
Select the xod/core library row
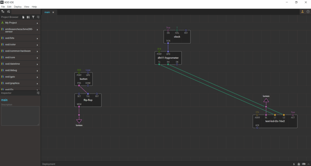[20, 57]
